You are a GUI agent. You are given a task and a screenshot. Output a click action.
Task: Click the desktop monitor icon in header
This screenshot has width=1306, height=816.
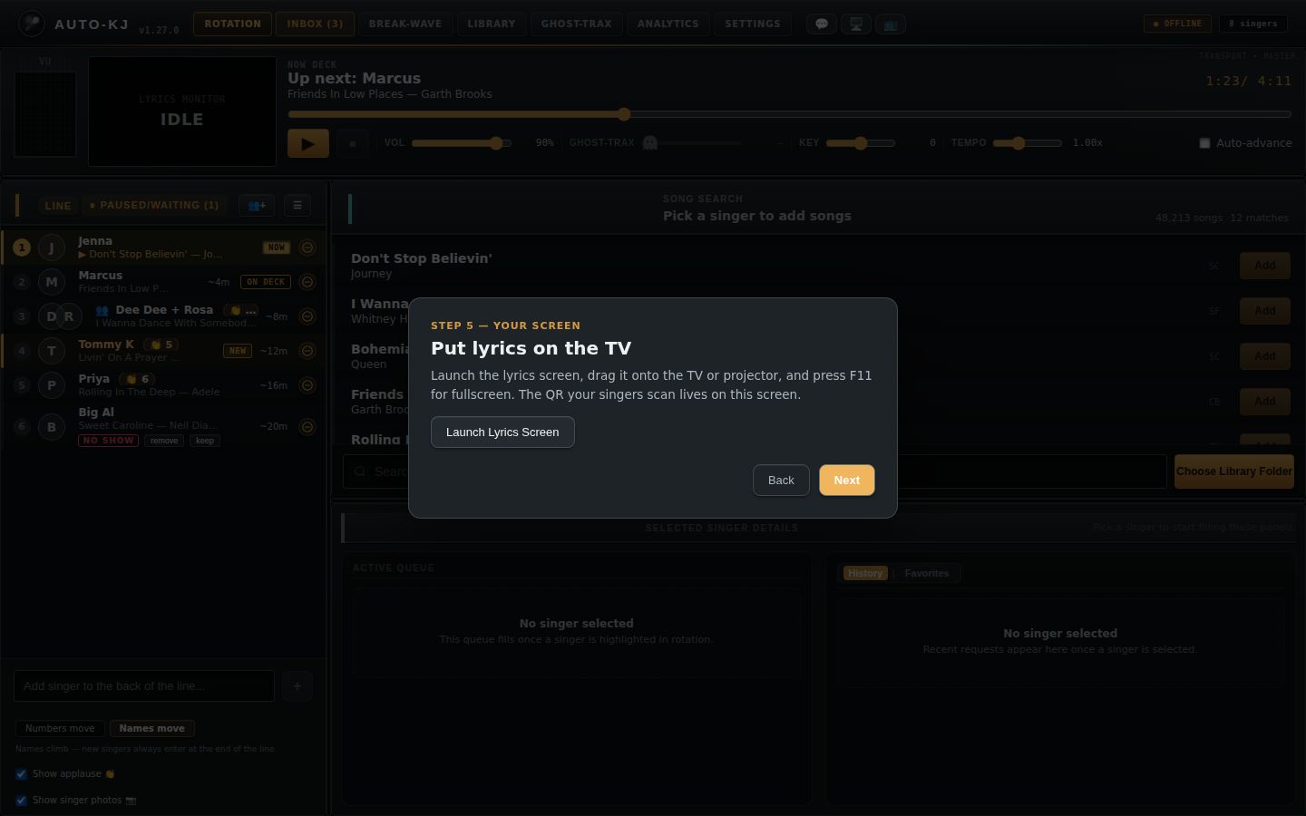tap(856, 24)
